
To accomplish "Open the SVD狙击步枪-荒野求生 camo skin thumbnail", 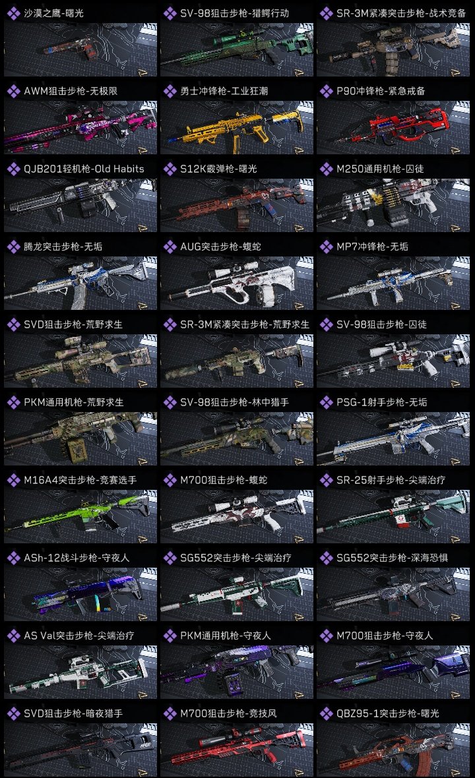I will (x=80, y=361).
